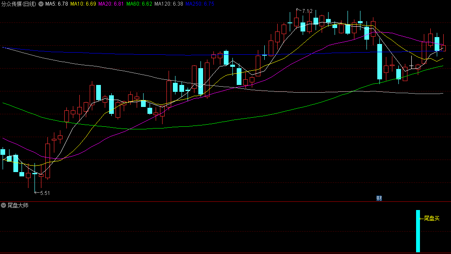Open dropdown arrow next to 分众传媒(日线) title
The image size is (451, 254).
41,4
